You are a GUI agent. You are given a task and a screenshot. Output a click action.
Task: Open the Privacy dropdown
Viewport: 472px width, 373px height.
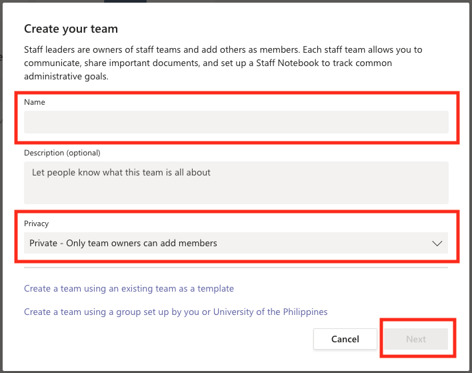point(236,243)
